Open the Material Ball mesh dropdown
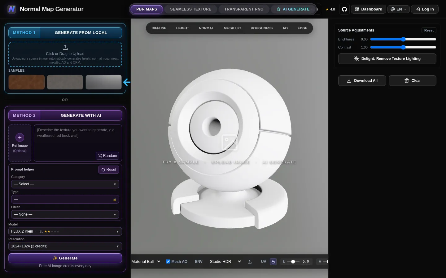Image resolution: width=446 pixels, height=278 pixels. coord(146,262)
